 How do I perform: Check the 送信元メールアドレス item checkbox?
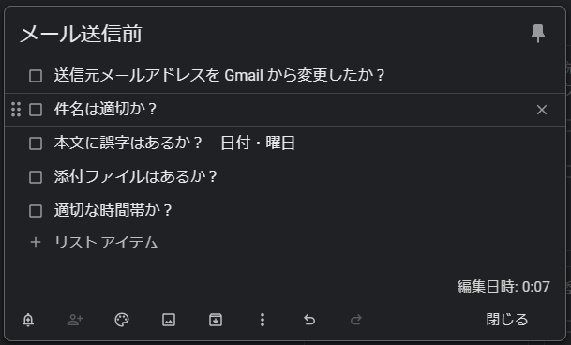[36, 76]
